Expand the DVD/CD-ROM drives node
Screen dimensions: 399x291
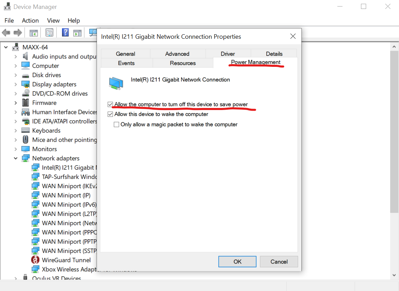point(15,94)
